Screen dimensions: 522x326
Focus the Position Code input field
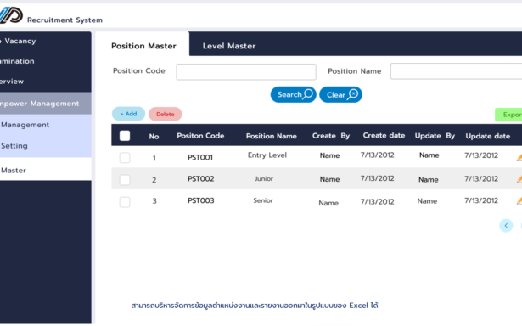click(246, 72)
